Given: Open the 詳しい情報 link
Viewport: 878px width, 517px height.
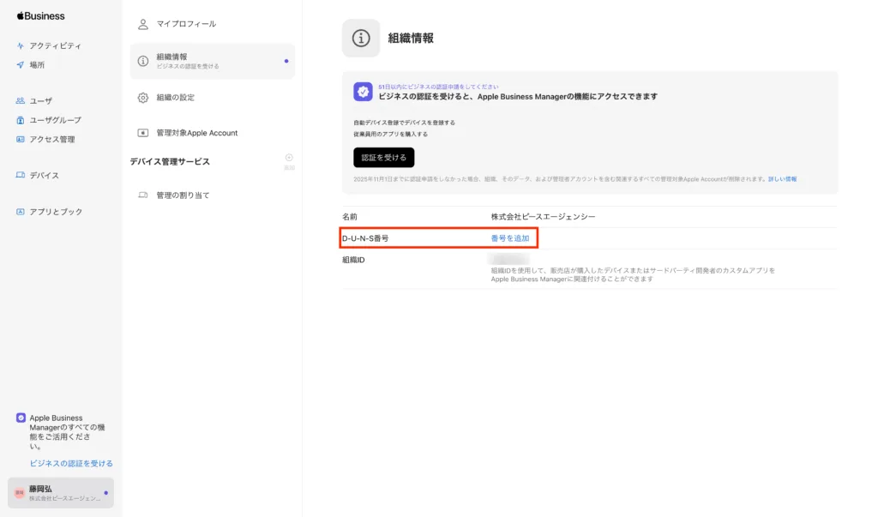Looking at the screenshot, I should (782, 179).
